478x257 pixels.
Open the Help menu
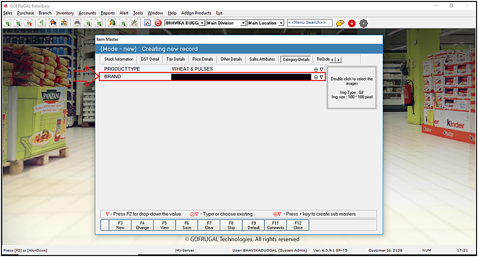[172, 13]
